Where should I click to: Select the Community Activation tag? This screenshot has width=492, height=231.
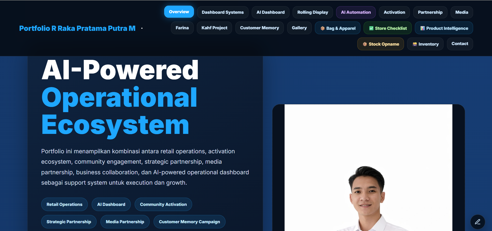[163, 204]
